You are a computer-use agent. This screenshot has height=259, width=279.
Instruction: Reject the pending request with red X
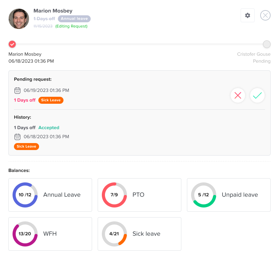coord(238,95)
